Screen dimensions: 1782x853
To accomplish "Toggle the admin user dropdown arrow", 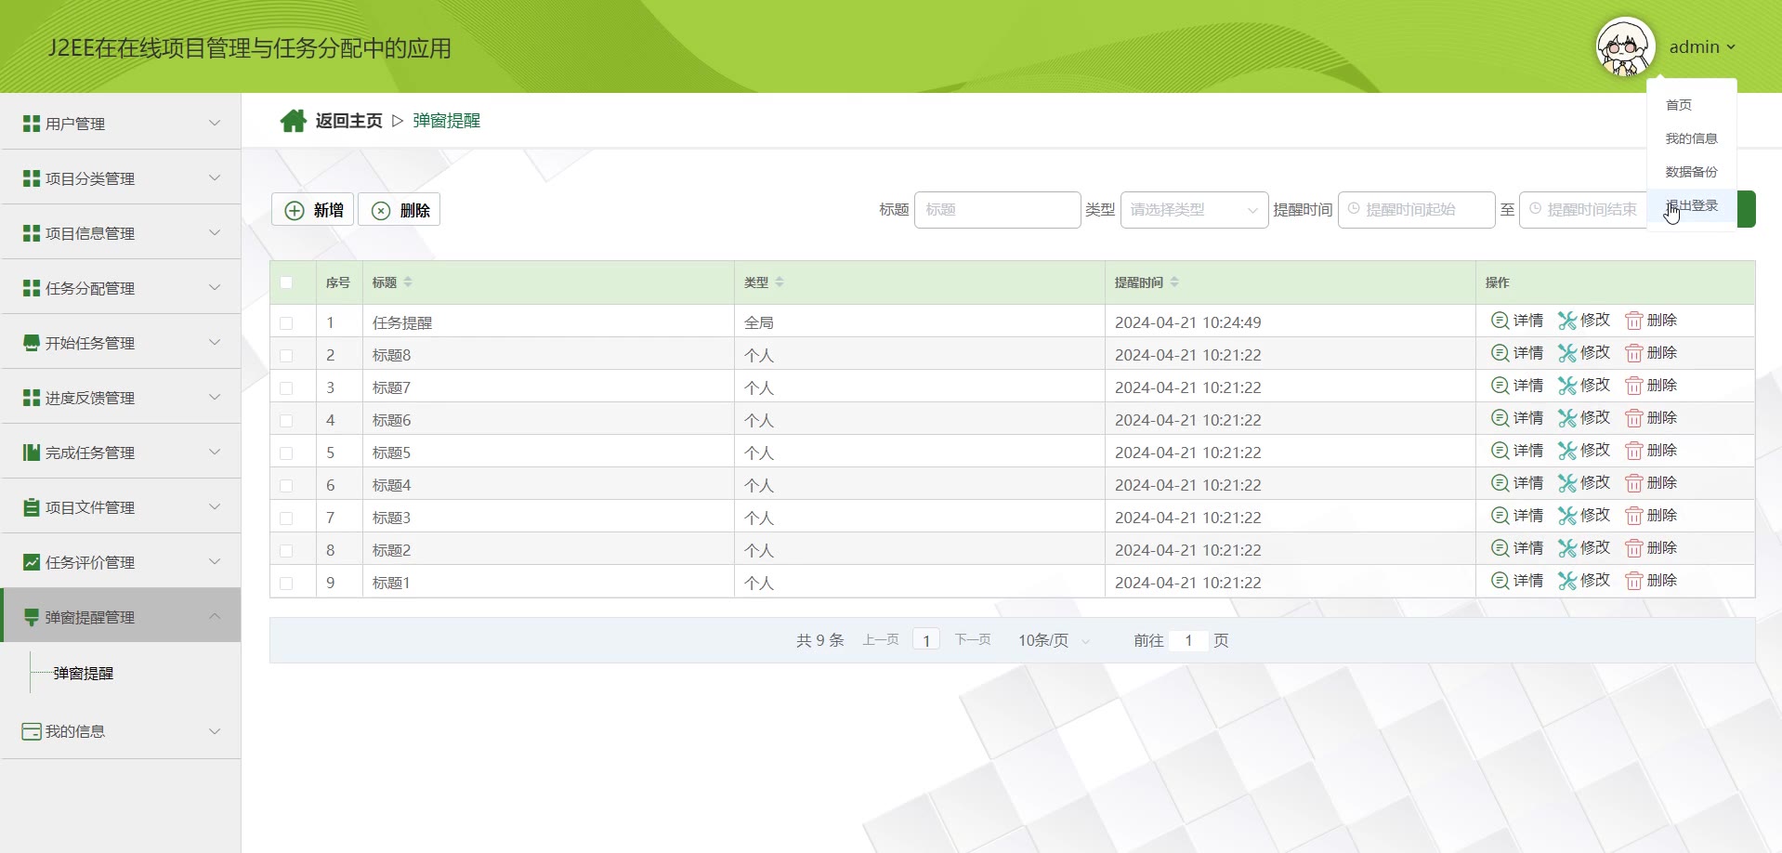I will click(x=1731, y=47).
